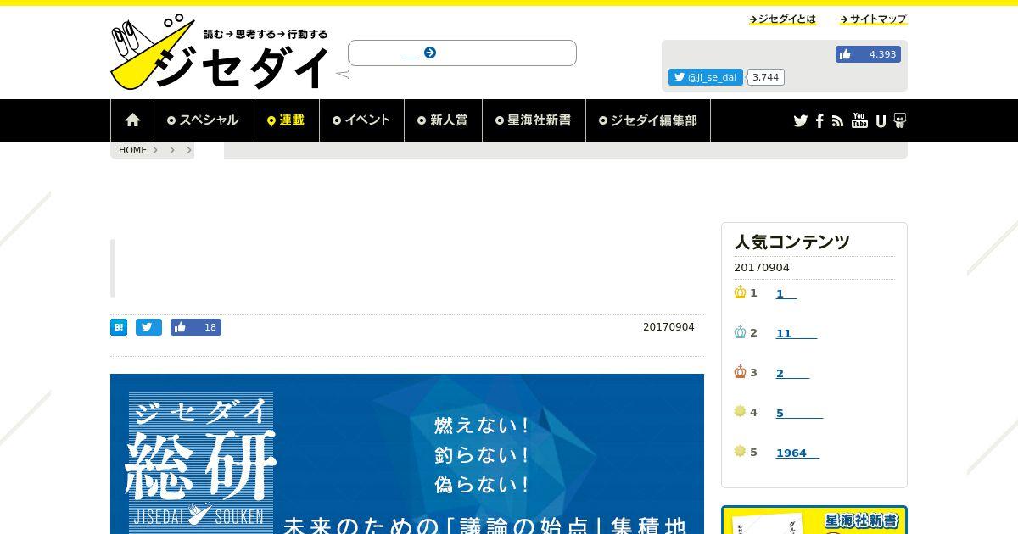
Task: Open the 連載 menu item
Action: [x=286, y=120]
